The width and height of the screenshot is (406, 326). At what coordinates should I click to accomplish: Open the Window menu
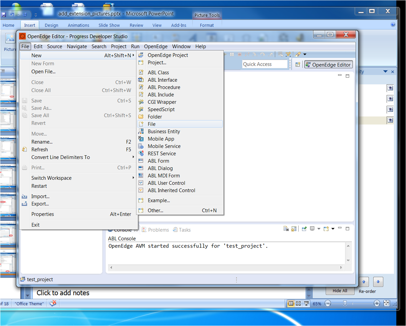pyautogui.click(x=181, y=46)
